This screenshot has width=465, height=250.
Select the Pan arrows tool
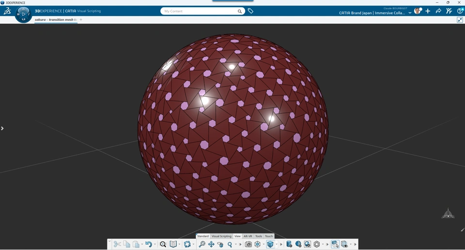[x=211, y=244]
